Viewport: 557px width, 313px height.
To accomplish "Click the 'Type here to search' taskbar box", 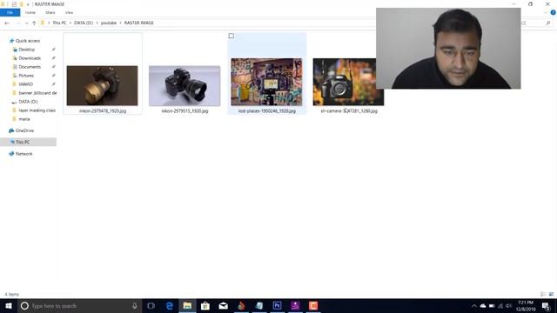I will pos(79,305).
